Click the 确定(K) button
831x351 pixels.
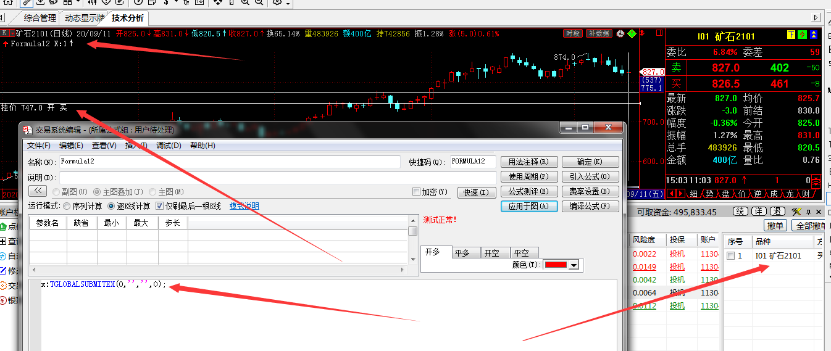click(x=590, y=162)
